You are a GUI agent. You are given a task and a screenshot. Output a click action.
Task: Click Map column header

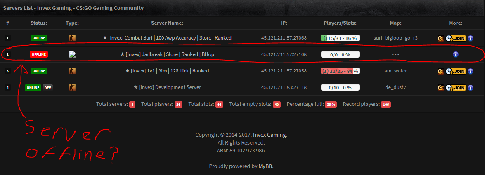(x=395, y=23)
